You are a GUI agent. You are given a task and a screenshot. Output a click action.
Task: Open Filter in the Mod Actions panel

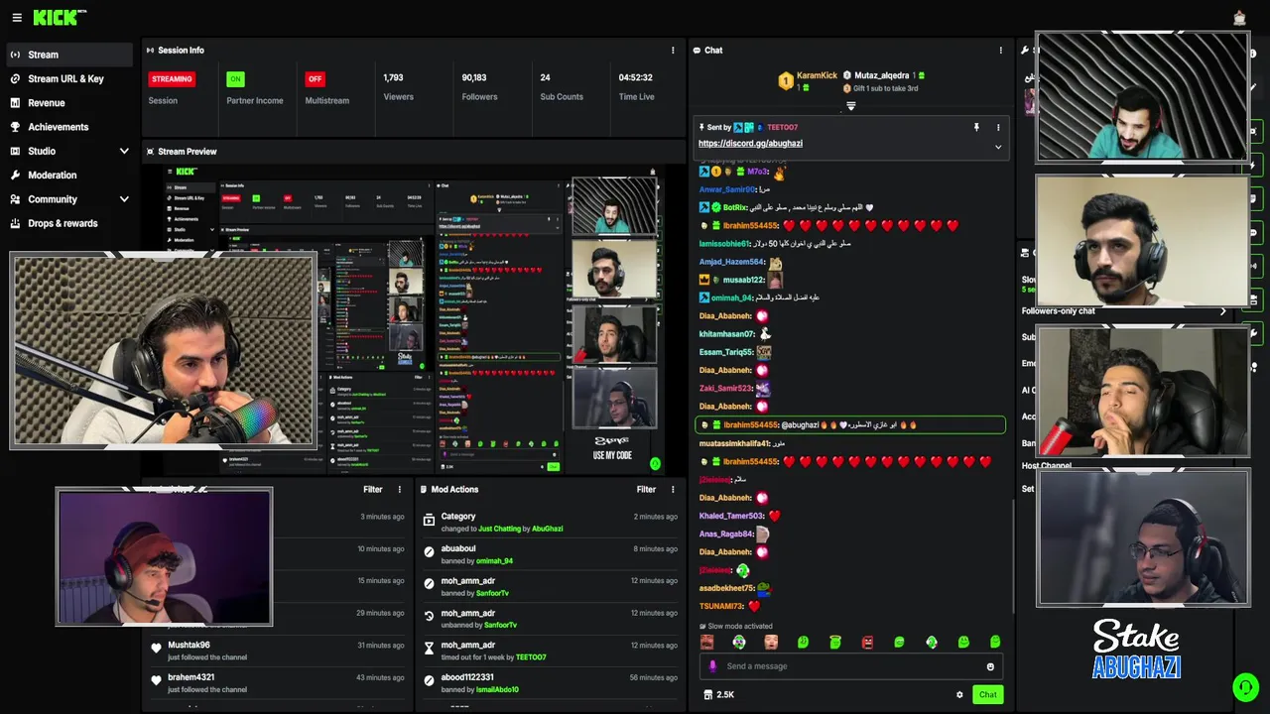coord(646,489)
